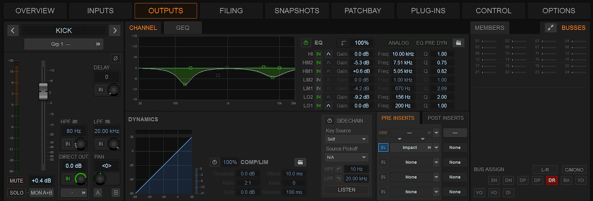
Task: Toggle the HI band IN switch
Action: pos(319,54)
